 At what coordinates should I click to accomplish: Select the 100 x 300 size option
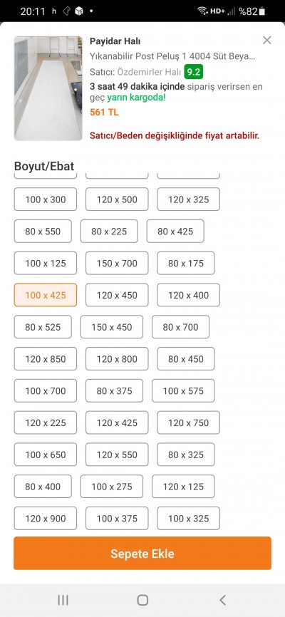pyautogui.click(x=46, y=199)
